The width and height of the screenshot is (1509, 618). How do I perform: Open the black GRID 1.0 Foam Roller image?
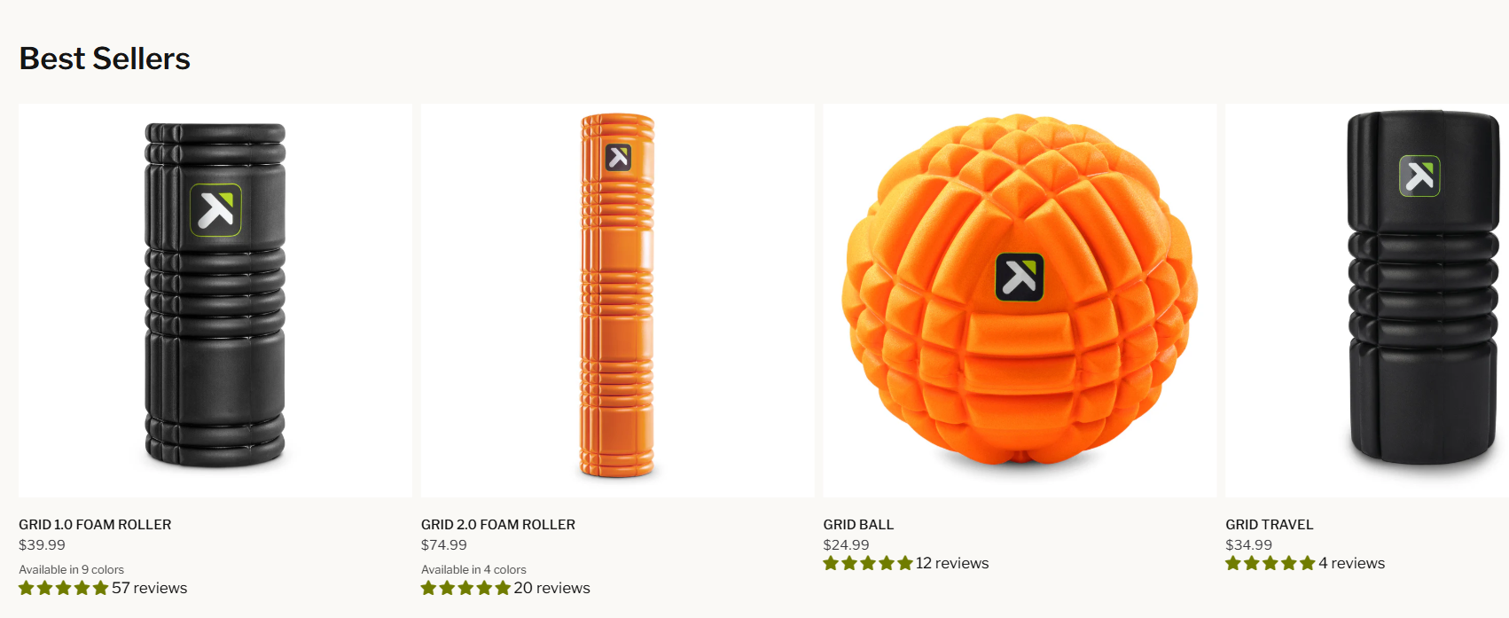[215, 301]
